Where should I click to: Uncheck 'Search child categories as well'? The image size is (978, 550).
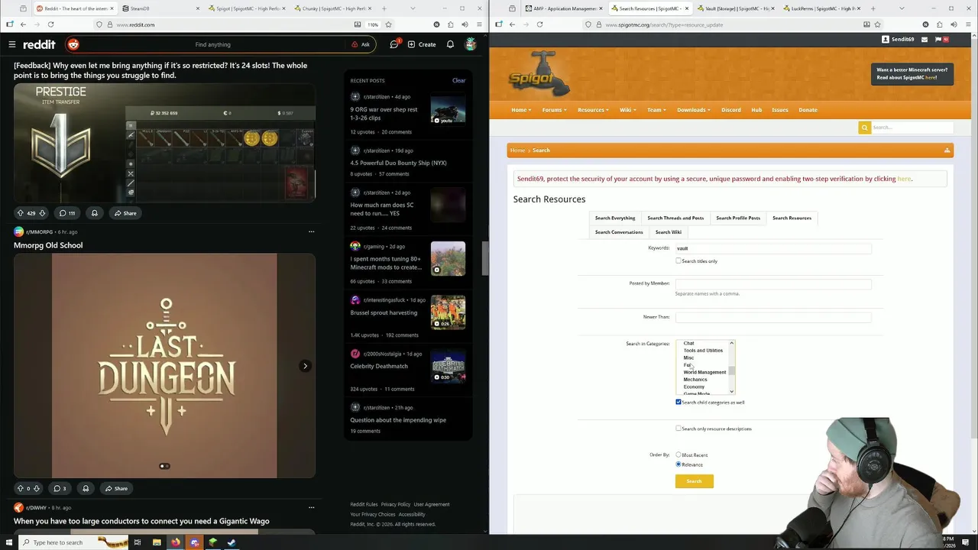click(x=678, y=402)
